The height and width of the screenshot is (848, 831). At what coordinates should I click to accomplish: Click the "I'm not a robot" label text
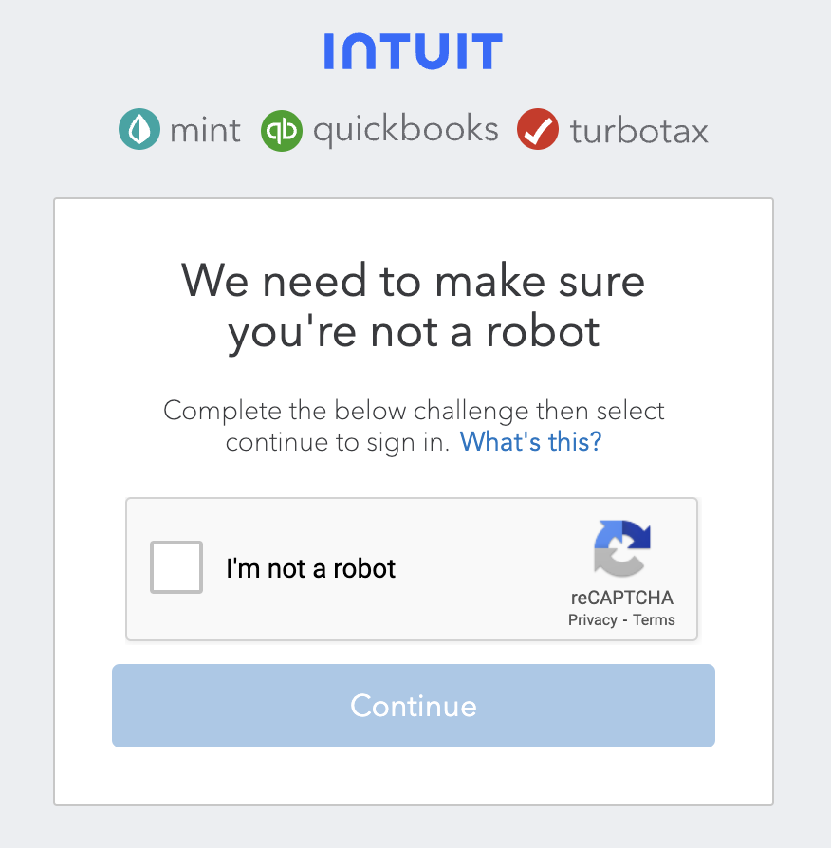coord(310,569)
